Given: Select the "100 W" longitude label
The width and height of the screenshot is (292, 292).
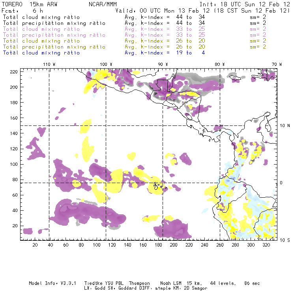Looking at the screenshot, I should (106, 64).
